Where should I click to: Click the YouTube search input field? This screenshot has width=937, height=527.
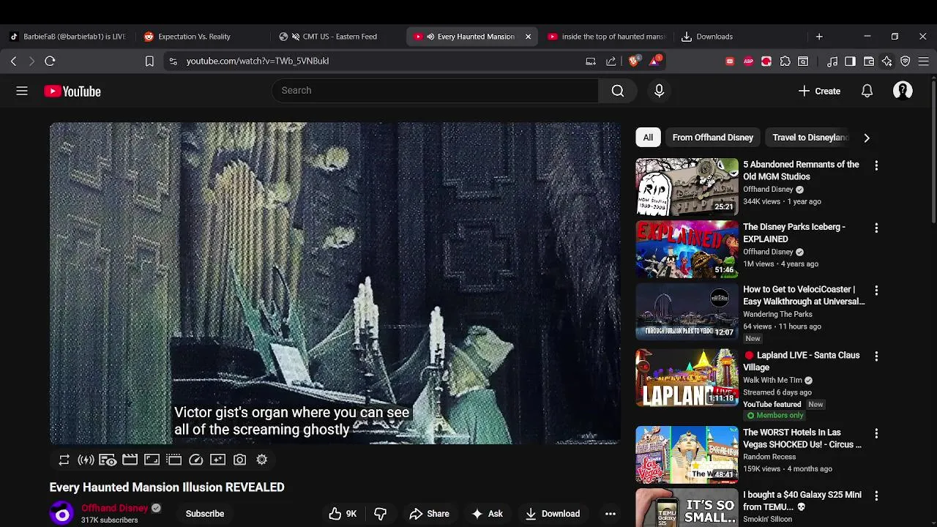436,91
